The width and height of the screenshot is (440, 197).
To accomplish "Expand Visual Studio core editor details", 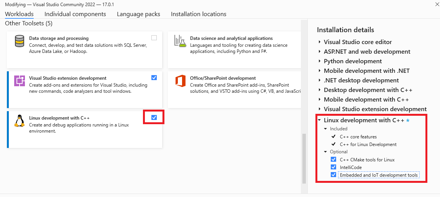I will pos(320,42).
